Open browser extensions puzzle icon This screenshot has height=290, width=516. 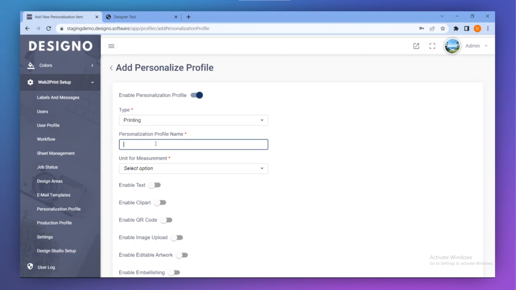[x=456, y=28]
